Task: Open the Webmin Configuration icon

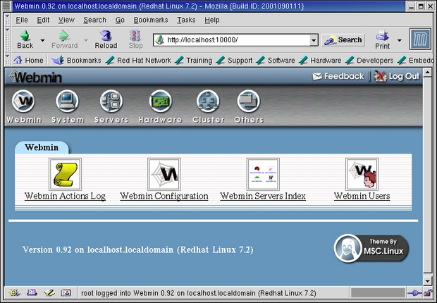Action: pos(164,174)
